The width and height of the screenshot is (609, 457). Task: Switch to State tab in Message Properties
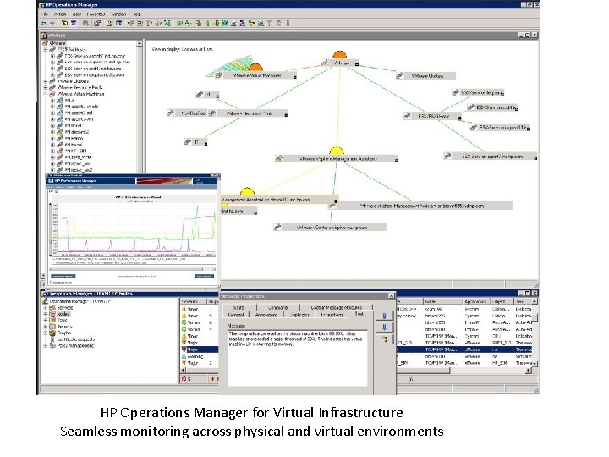coord(239,307)
